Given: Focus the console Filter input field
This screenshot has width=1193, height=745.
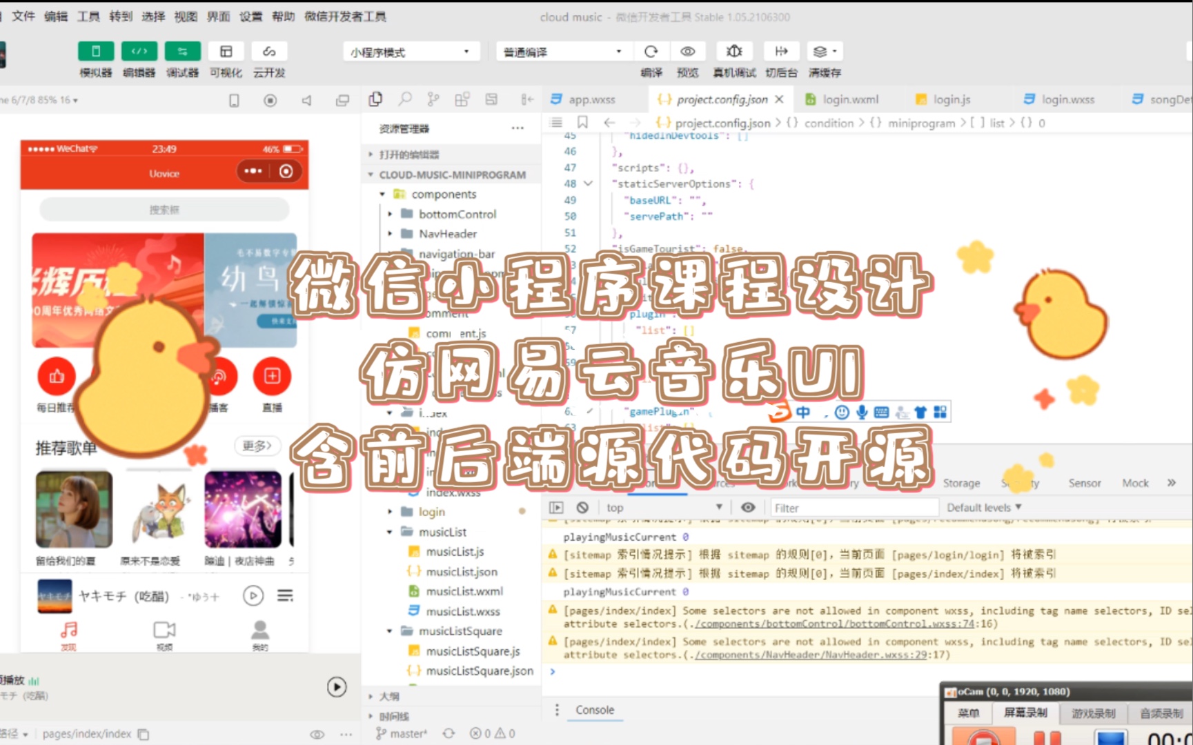Looking at the screenshot, I should coord(854,508).
